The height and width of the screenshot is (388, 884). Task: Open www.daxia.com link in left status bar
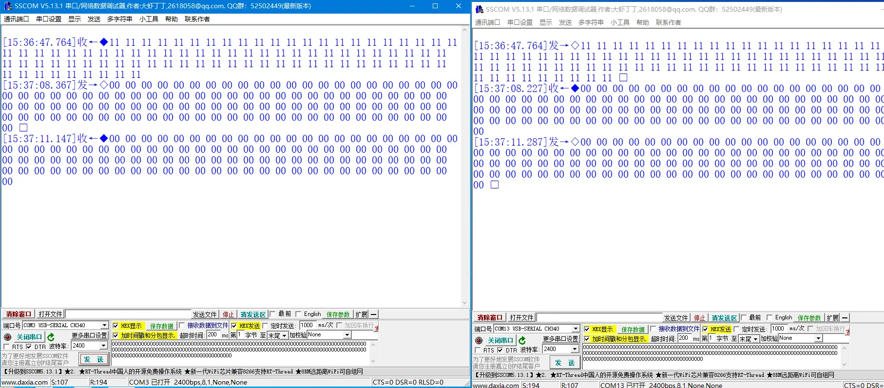[25, 382]
